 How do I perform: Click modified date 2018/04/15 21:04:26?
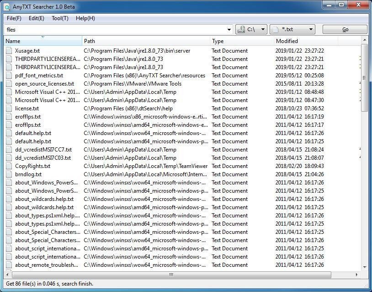(299, 174)
